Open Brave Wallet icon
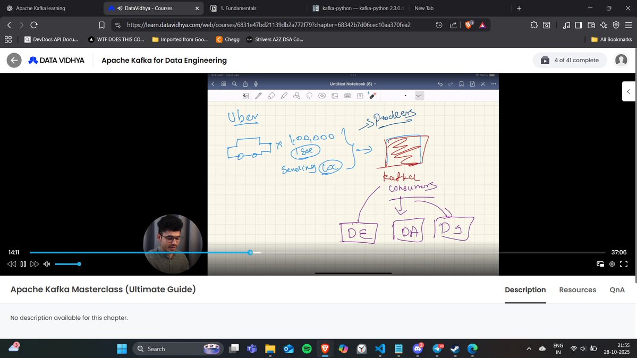 click(x=591, y=25)
